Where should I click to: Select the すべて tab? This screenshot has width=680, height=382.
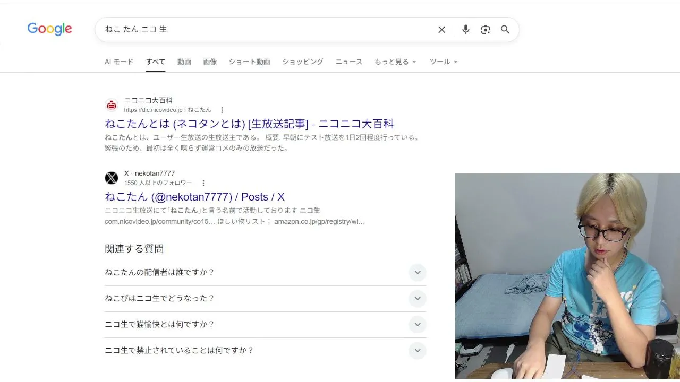[x=156, y=62]
